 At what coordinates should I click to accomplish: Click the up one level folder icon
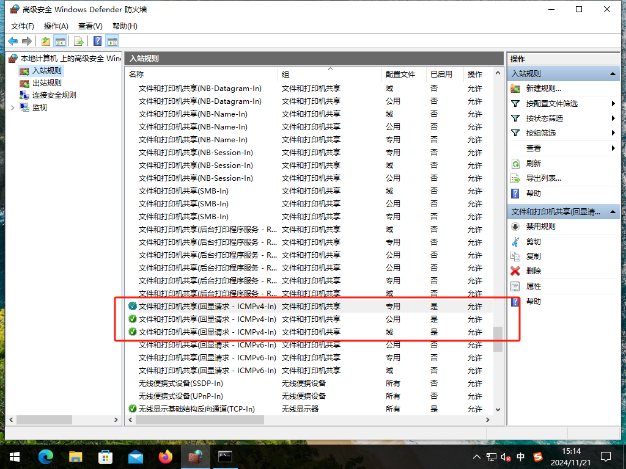click(45, 41)
